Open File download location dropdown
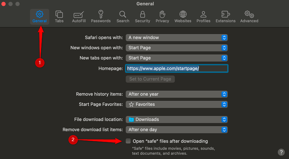This screenshot has width=289, height=159. pyautogui.click(x=177, y=119)
